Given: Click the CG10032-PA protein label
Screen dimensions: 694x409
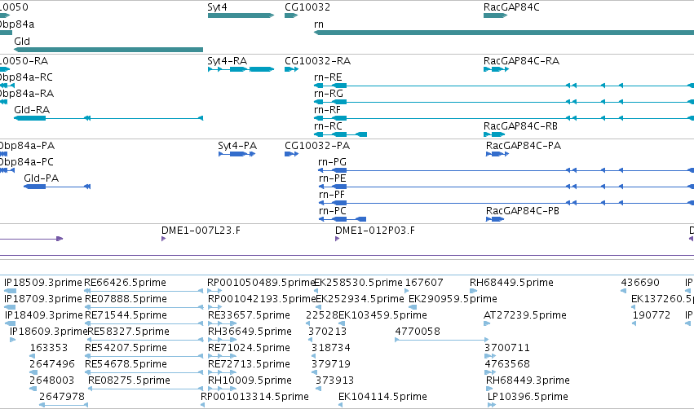Looking at the screenshot, I should click(x=317, y=146).
